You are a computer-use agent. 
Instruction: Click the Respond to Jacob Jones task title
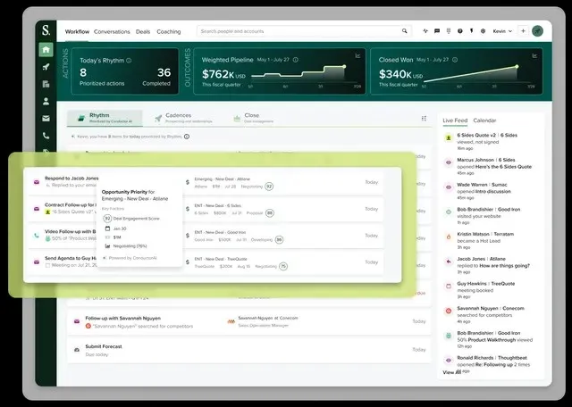(71, 179)
